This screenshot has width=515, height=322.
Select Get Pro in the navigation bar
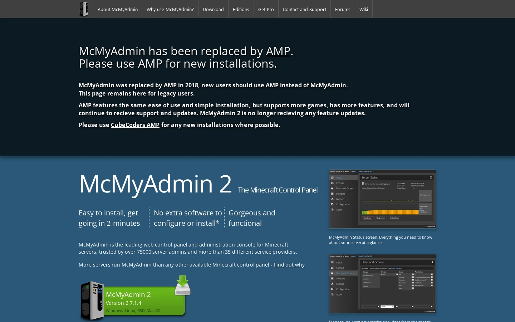coord(266,9)
